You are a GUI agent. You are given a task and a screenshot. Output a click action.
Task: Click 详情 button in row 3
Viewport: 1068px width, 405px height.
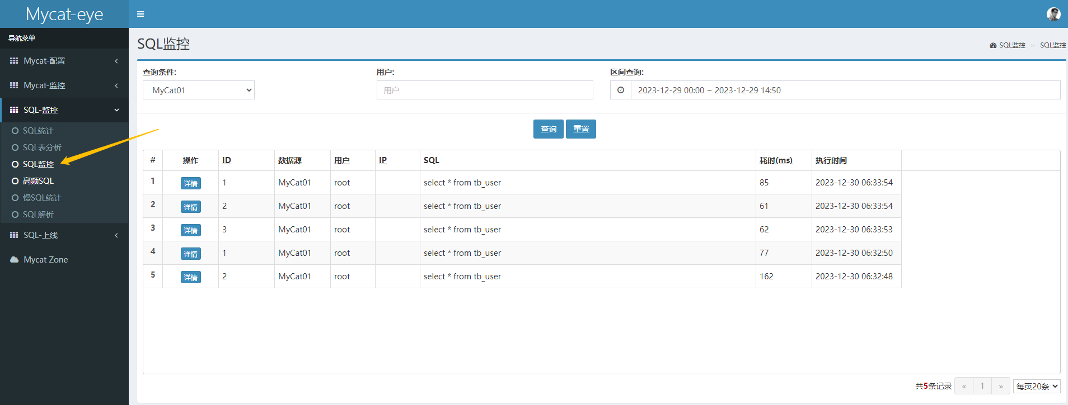click(191, 230)
